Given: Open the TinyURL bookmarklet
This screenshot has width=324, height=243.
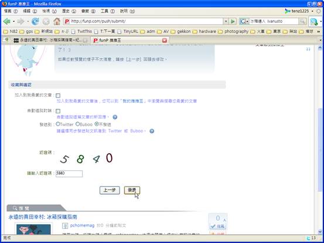Looking at the screenshot, I should 128,32.
